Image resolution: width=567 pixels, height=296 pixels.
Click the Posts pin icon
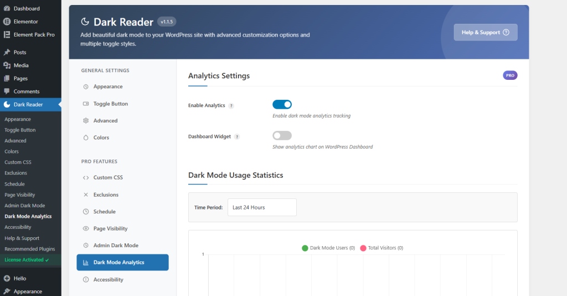point(7,52)
